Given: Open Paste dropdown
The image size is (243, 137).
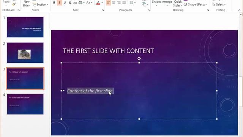Looking at the screenshot, I should pyautogui.click(x=6, y=3).
